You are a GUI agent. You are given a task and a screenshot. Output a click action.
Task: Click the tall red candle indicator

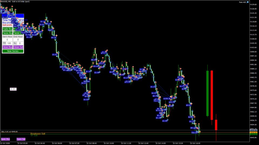click(212, 95)
